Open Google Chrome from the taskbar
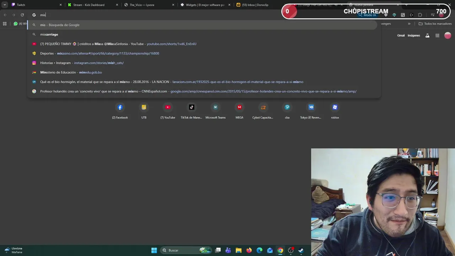This screenshot has width=455, height=256. click(280, 250)
